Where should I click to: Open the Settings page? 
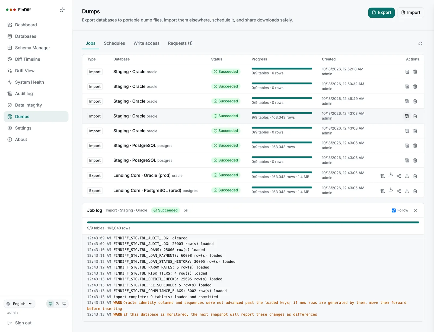[36, 128]
